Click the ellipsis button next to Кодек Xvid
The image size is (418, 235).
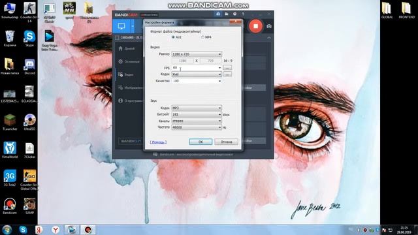click(227, 74)
